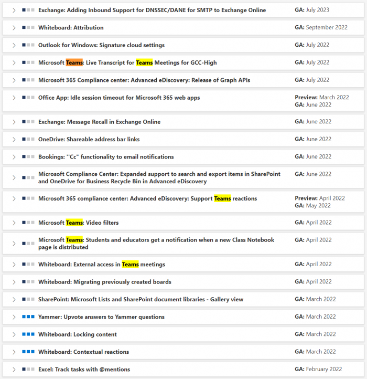Click the 'GA: September 2022' date
Screen dimensions: 367x379
pos(321,27)
